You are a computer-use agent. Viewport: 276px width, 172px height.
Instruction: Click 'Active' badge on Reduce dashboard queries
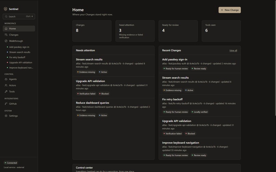click(x=103, y=115)
